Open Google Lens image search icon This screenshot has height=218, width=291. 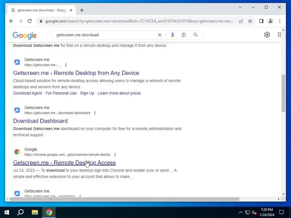pos(184,35)
